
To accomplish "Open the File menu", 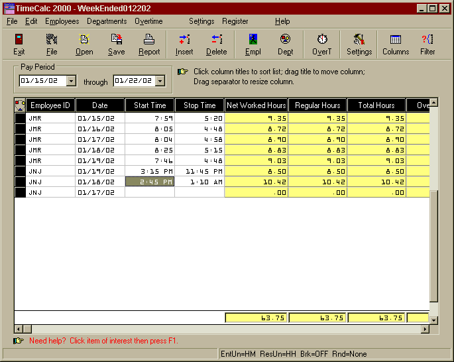I will (12, 21).
